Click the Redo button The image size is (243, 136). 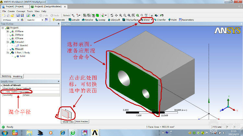(x=55, y=16)
